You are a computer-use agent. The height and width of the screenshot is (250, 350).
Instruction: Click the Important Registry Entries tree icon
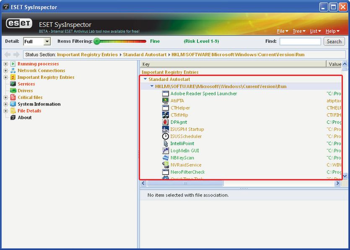tap(13, 77)
